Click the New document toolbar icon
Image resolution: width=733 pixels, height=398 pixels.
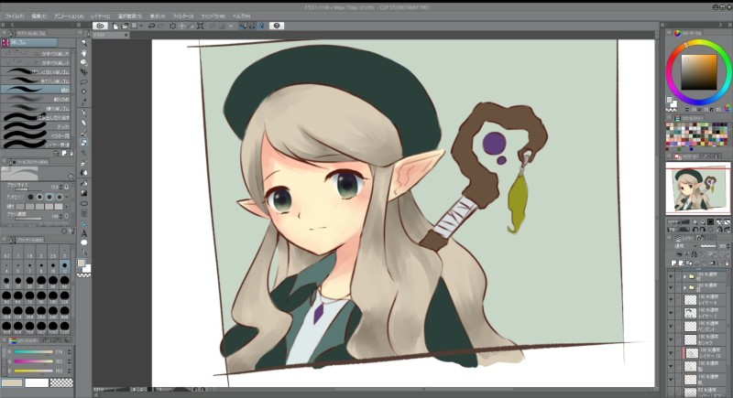[115, 27]
